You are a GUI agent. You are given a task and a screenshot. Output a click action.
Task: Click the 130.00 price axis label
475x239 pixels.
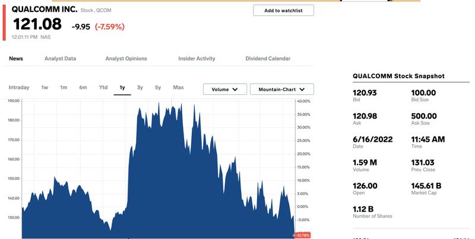(x=13, y=218)
